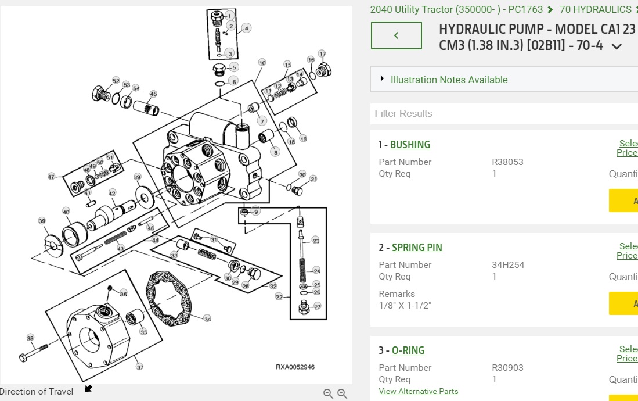Viewport: 638px width, 401px height.
Task: Select callout 23 in the diagram
Action: [316, 241]
